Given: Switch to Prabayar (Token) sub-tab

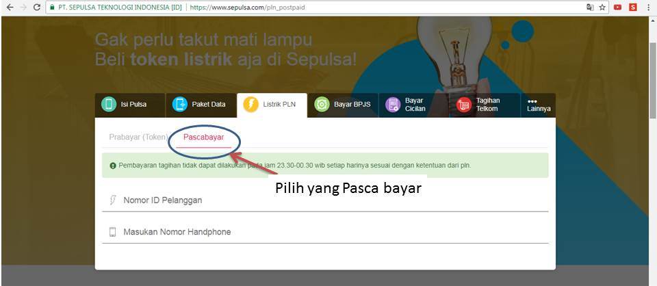Looking at the screenshot, I should click(x=139, y=138).
